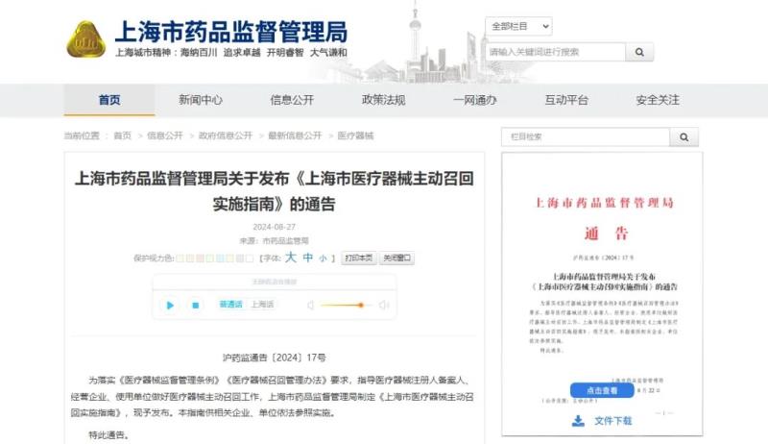Click the gold site logo emblem
768x444 pixels.
(85, 38)
